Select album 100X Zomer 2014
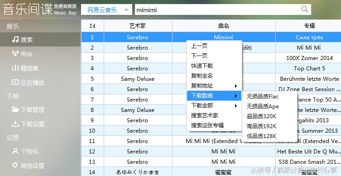 309,58
